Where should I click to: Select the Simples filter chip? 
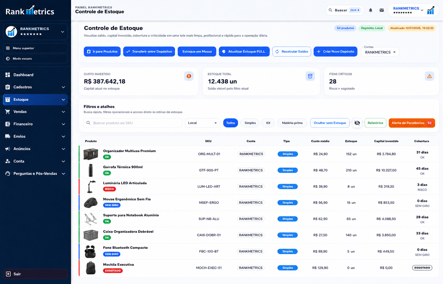point(250,123)
